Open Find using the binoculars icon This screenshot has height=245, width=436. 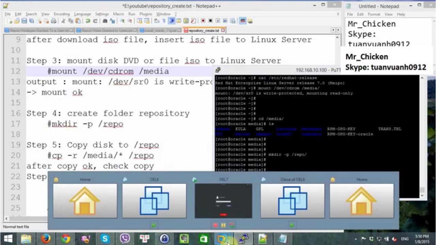(105, 21)
